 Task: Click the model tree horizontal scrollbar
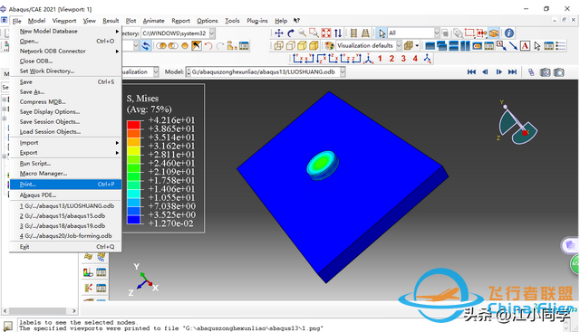click(39, 311)
